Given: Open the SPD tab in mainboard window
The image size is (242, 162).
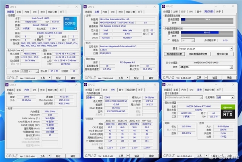Looking at the screenshot, I should pos(112,13).
